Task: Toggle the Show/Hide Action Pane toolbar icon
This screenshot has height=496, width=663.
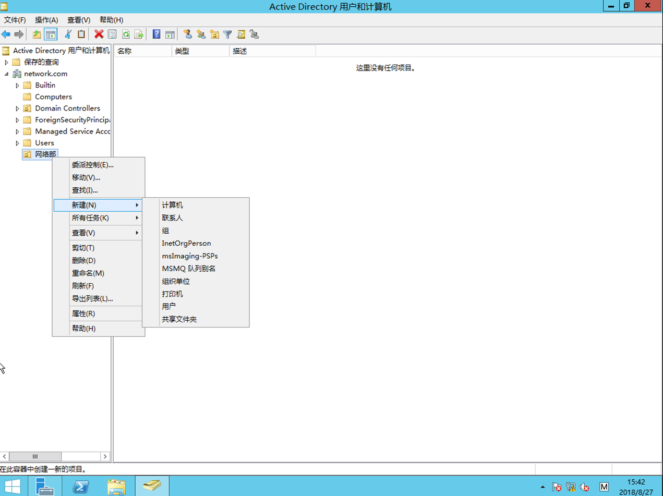Action: pyautogui.click(x=170, y=34)
